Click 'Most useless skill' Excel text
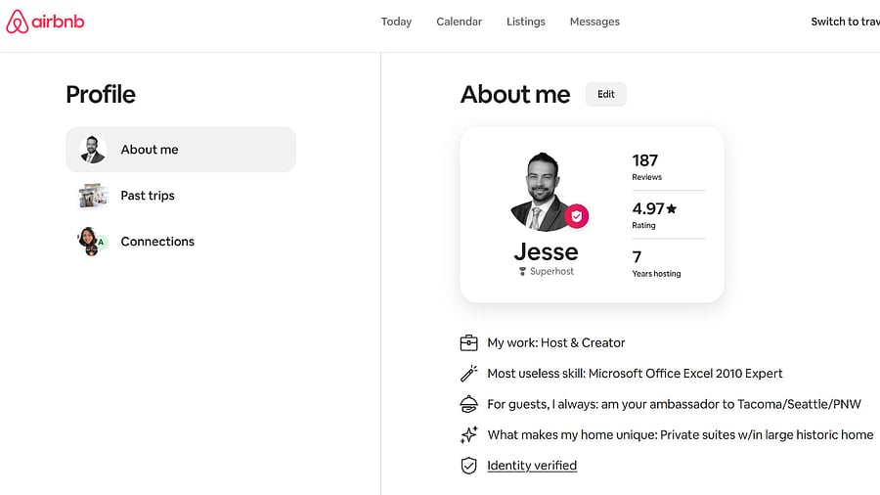This screenshot has height=495, width=880. point(635,374)
